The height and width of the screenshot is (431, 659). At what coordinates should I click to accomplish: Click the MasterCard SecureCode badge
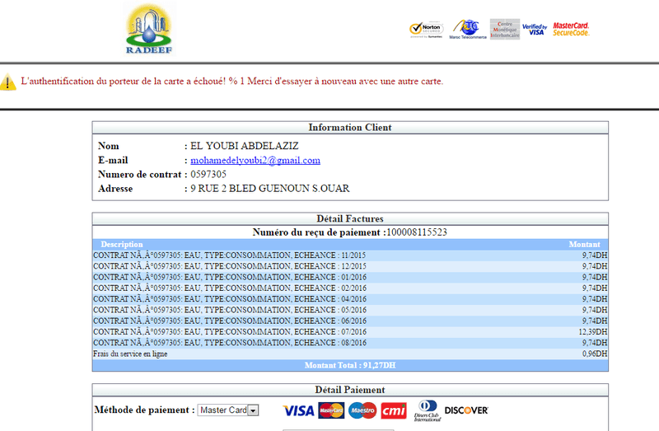tap(571, 30)
